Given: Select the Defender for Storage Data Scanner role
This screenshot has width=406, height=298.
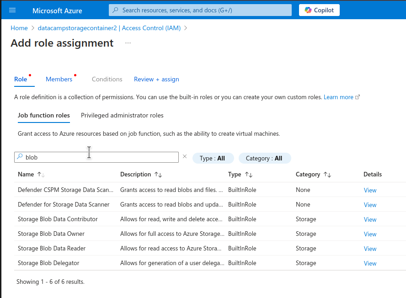Looking at the screenshot, I should [x=64, y=205].
